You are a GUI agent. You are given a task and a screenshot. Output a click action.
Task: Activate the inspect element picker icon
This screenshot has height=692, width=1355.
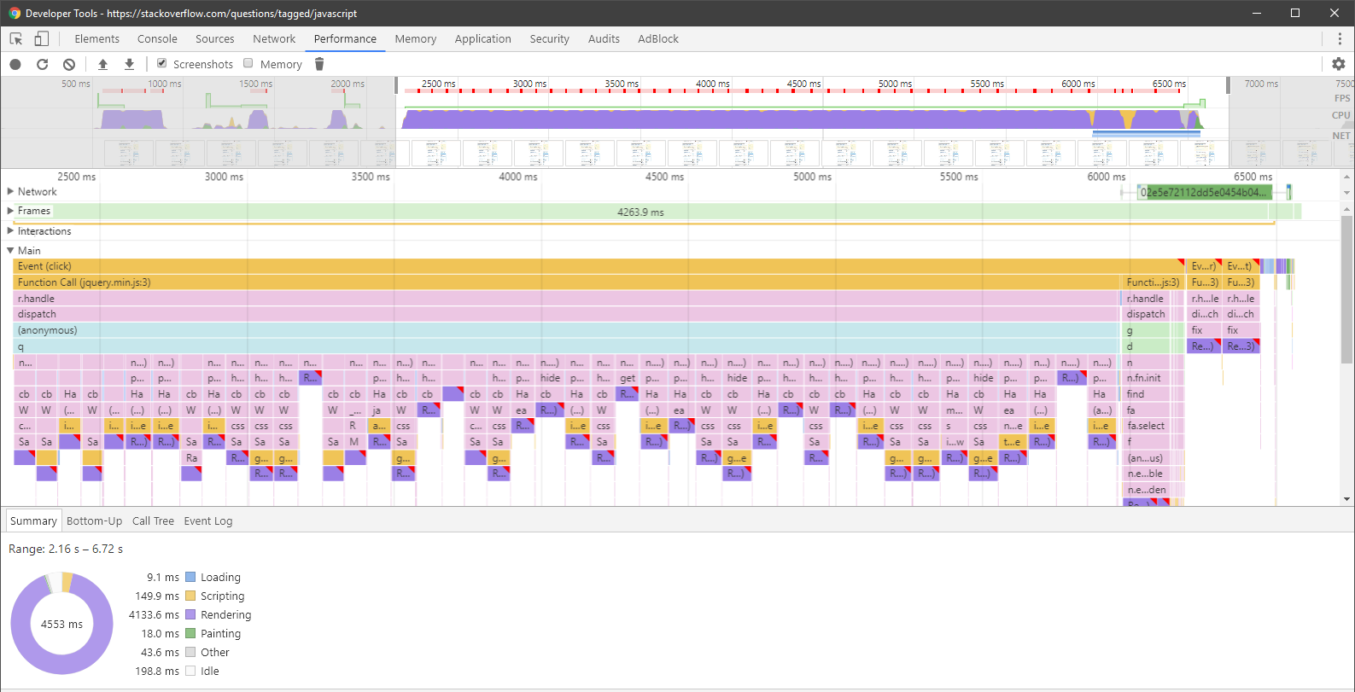pos(16,38)
